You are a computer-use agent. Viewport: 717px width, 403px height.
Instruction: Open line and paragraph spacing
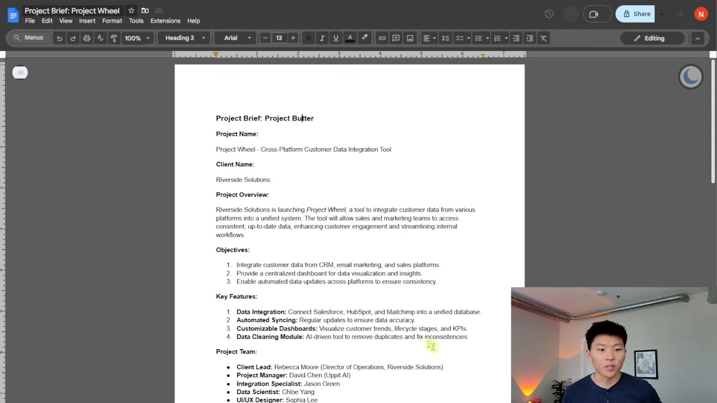coord(445,38)
